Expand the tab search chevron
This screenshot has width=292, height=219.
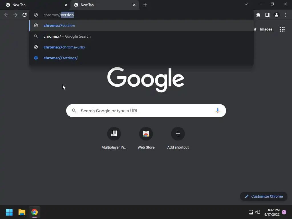pyautogui.click(x=246, y=4)
